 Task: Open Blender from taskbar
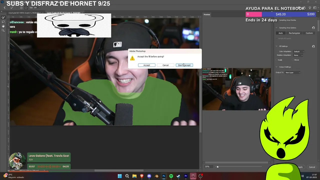point(156,176)
